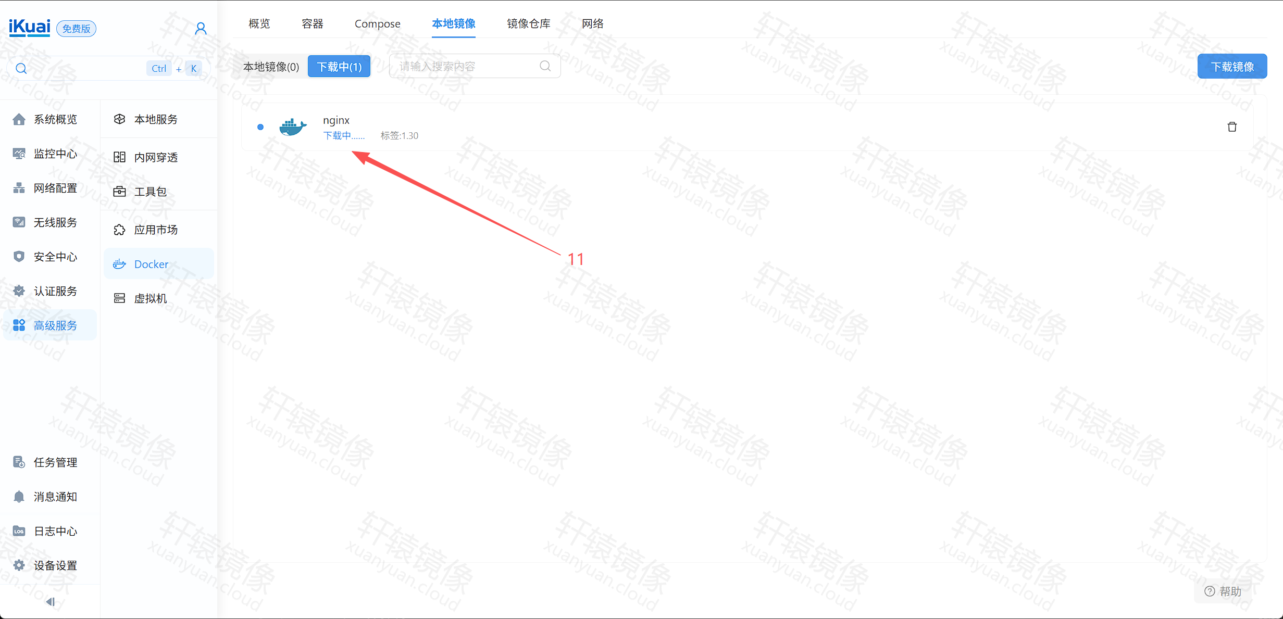Switch to the 概览 tab
Screen dimensions: 1283x619
coord(259,23)
